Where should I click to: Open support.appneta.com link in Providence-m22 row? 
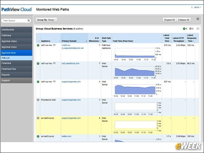[x=71, y=100]
